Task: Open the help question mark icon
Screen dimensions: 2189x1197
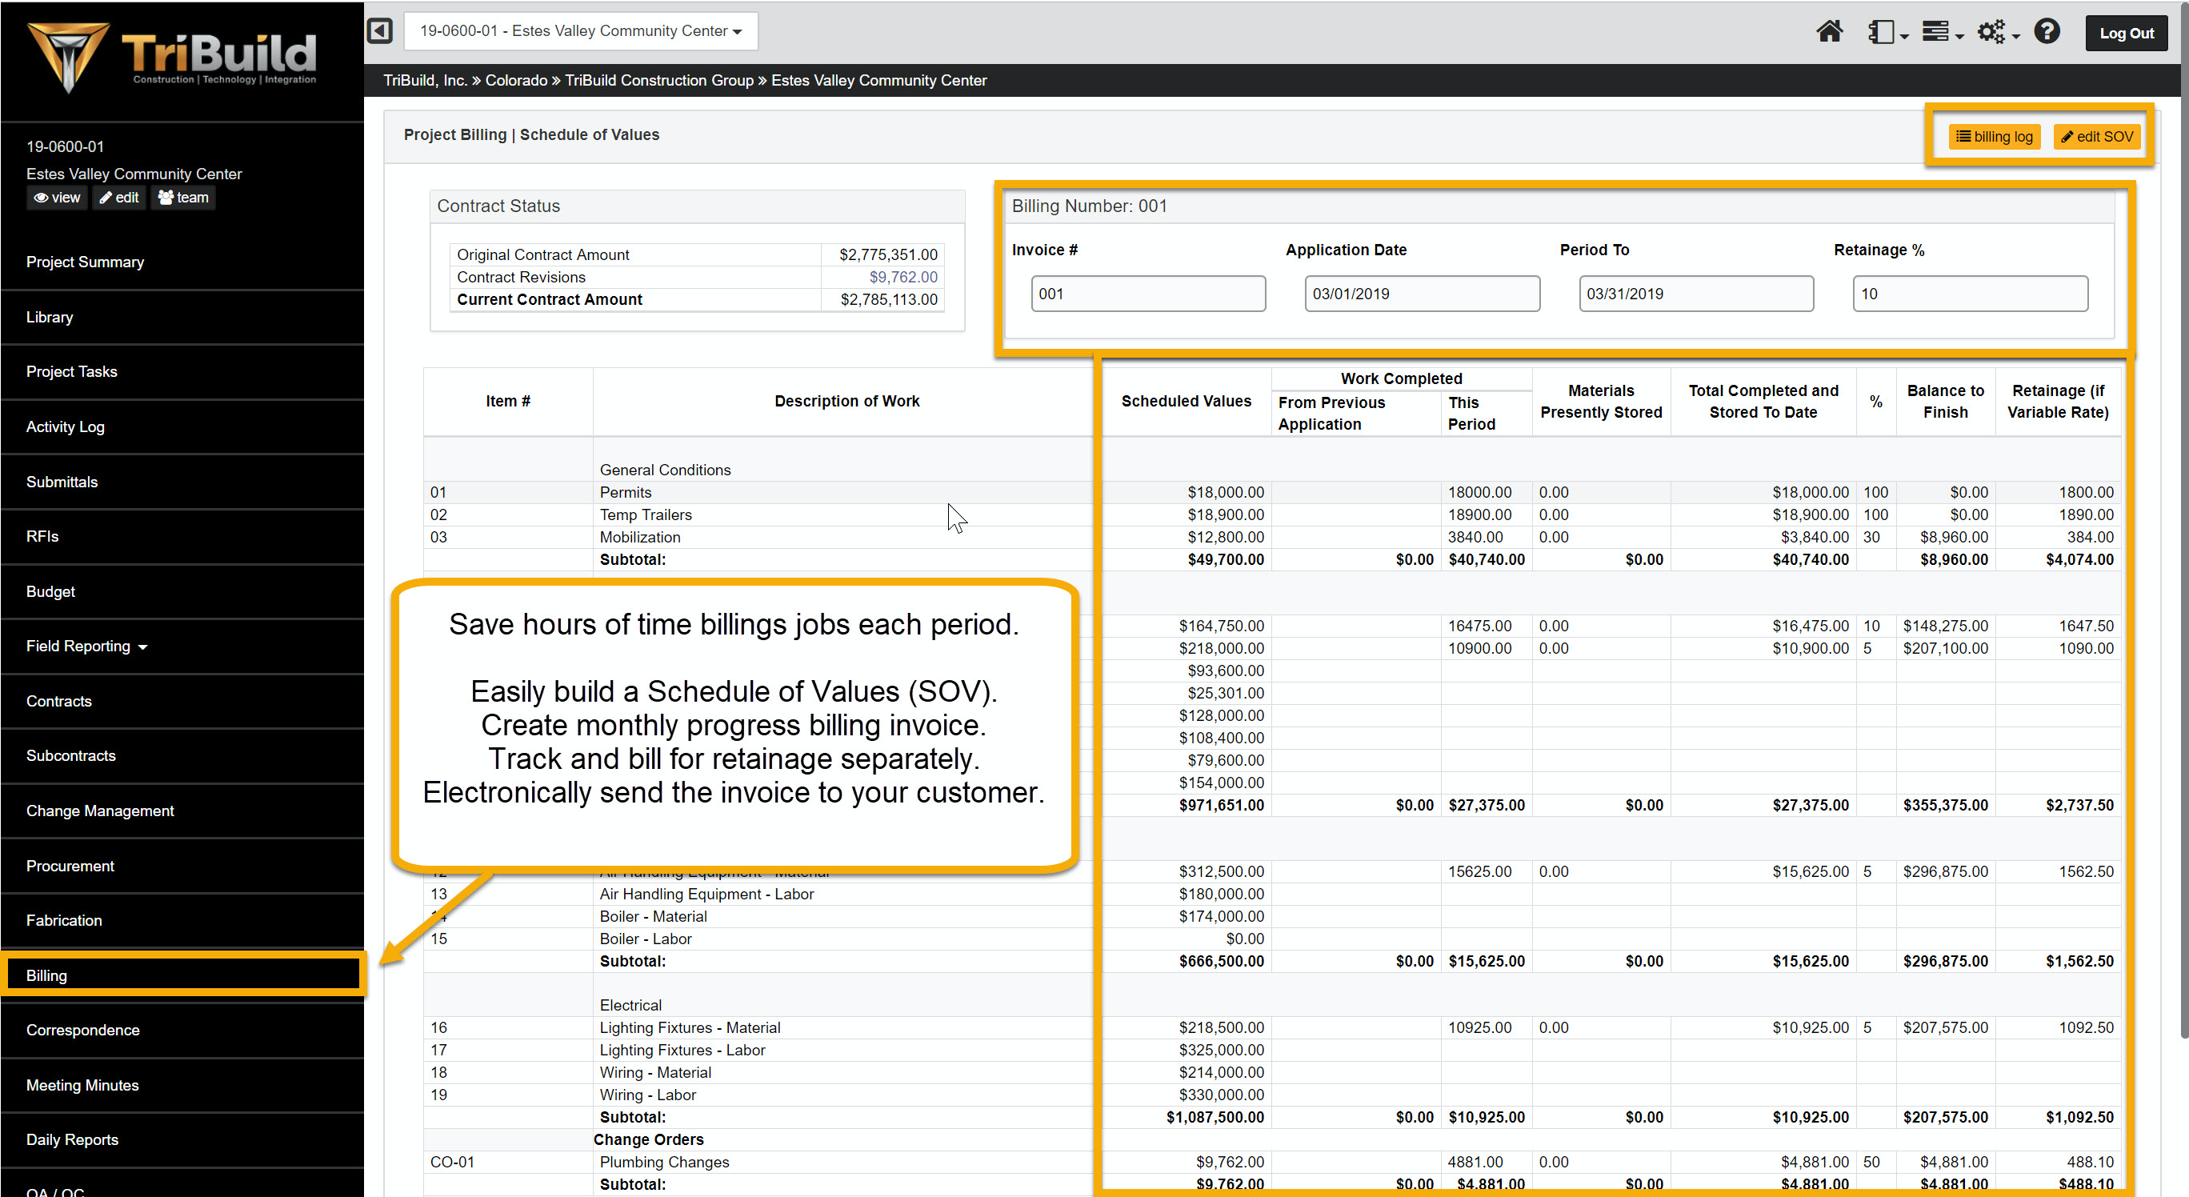Action: click(x=2047, y=31)
